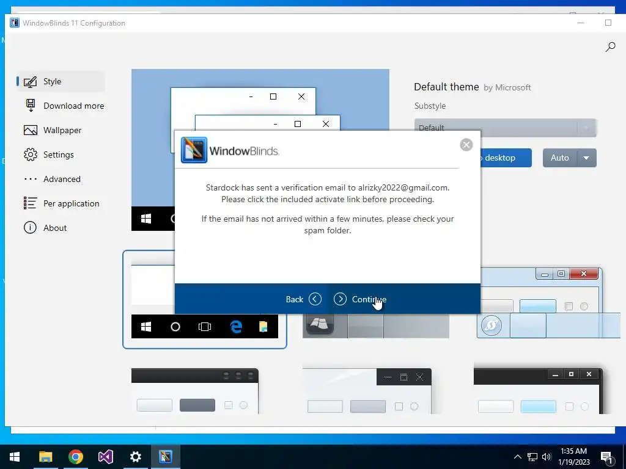Click the Per application list icon
This screenshot has width=626, height=469.
tap(31, 203)
